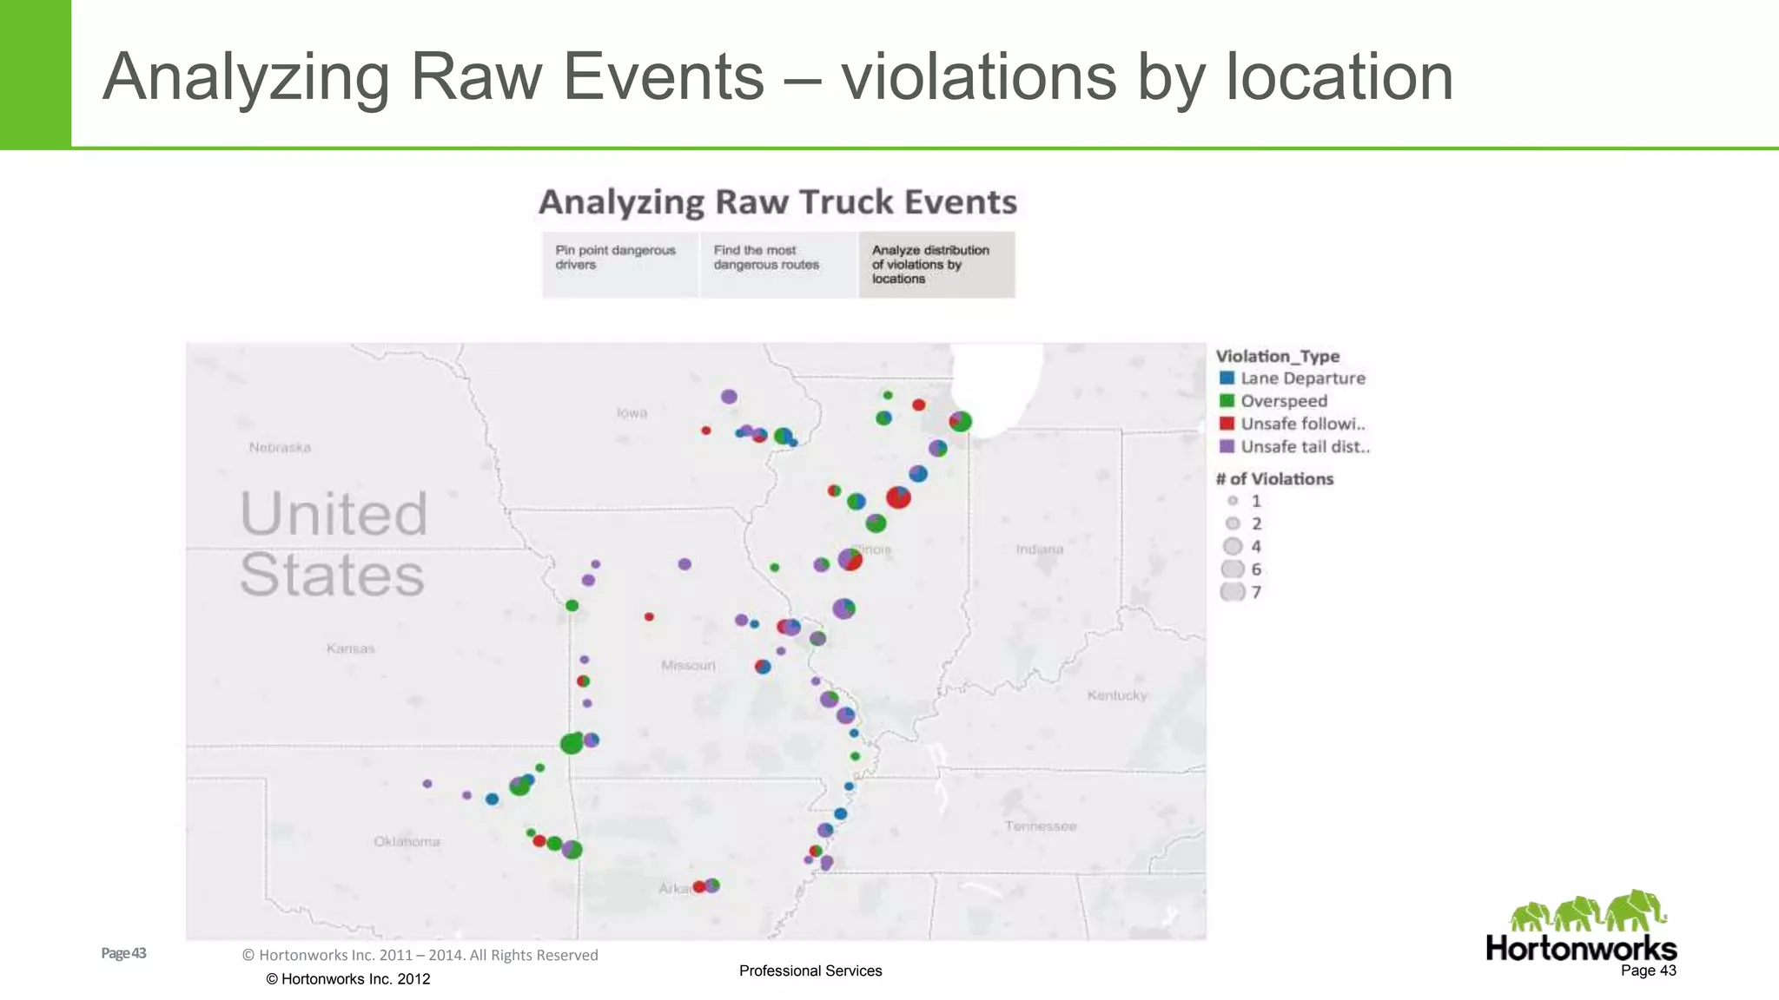Click the green-red marker at Lake Michigan shore

pos(960,421)
